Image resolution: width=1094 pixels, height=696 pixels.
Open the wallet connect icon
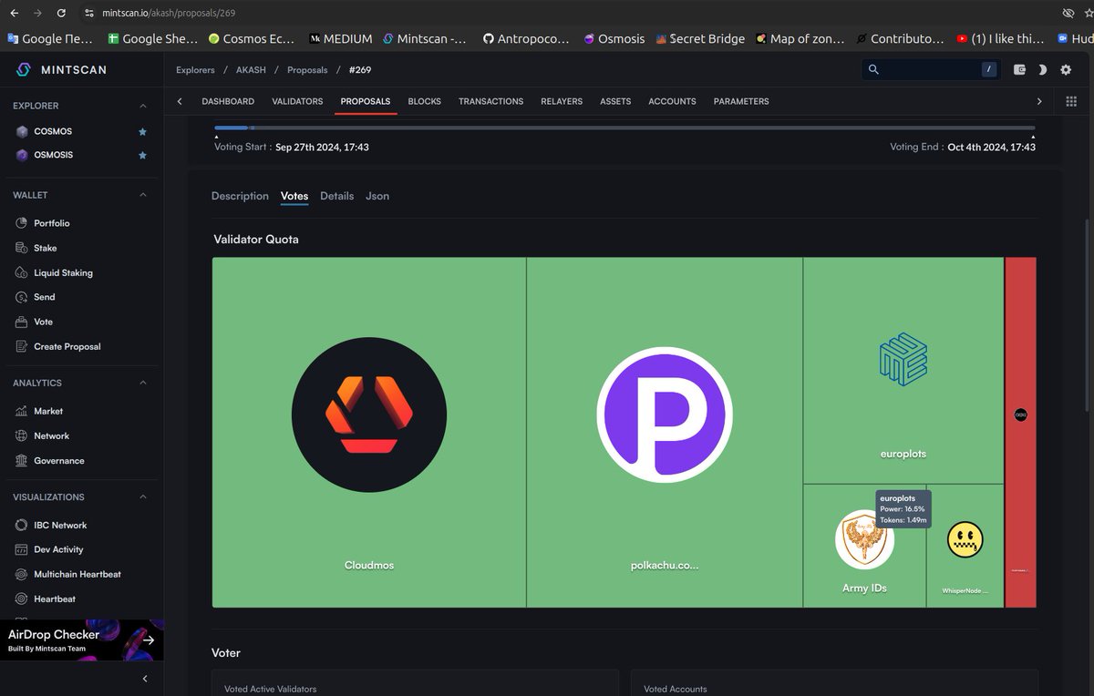(1019, 69)
